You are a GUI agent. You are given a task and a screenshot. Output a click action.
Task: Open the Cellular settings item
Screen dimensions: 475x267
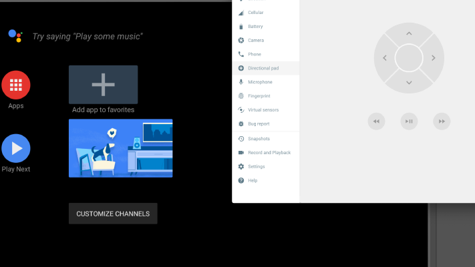[266, 13]
